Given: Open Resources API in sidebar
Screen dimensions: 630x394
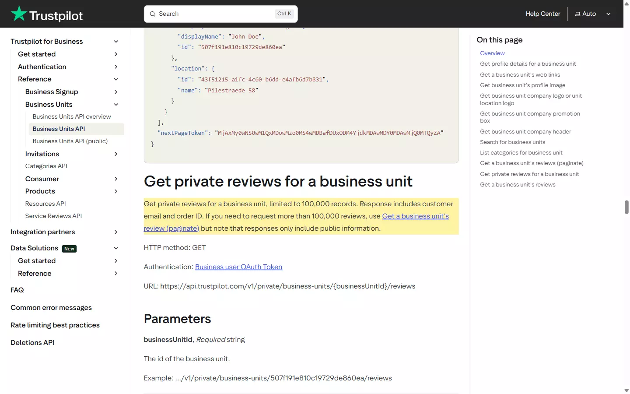Looking at the screenshot, I should [x=45, y=204].
